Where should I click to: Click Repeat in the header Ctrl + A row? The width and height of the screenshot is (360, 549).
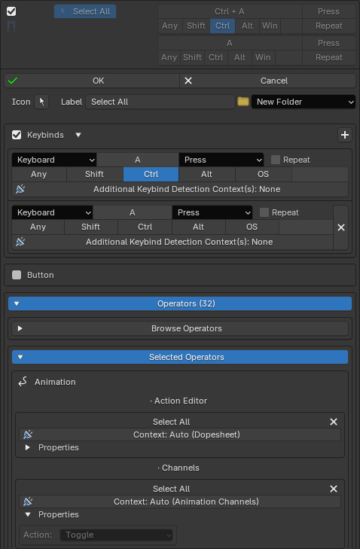329,26
